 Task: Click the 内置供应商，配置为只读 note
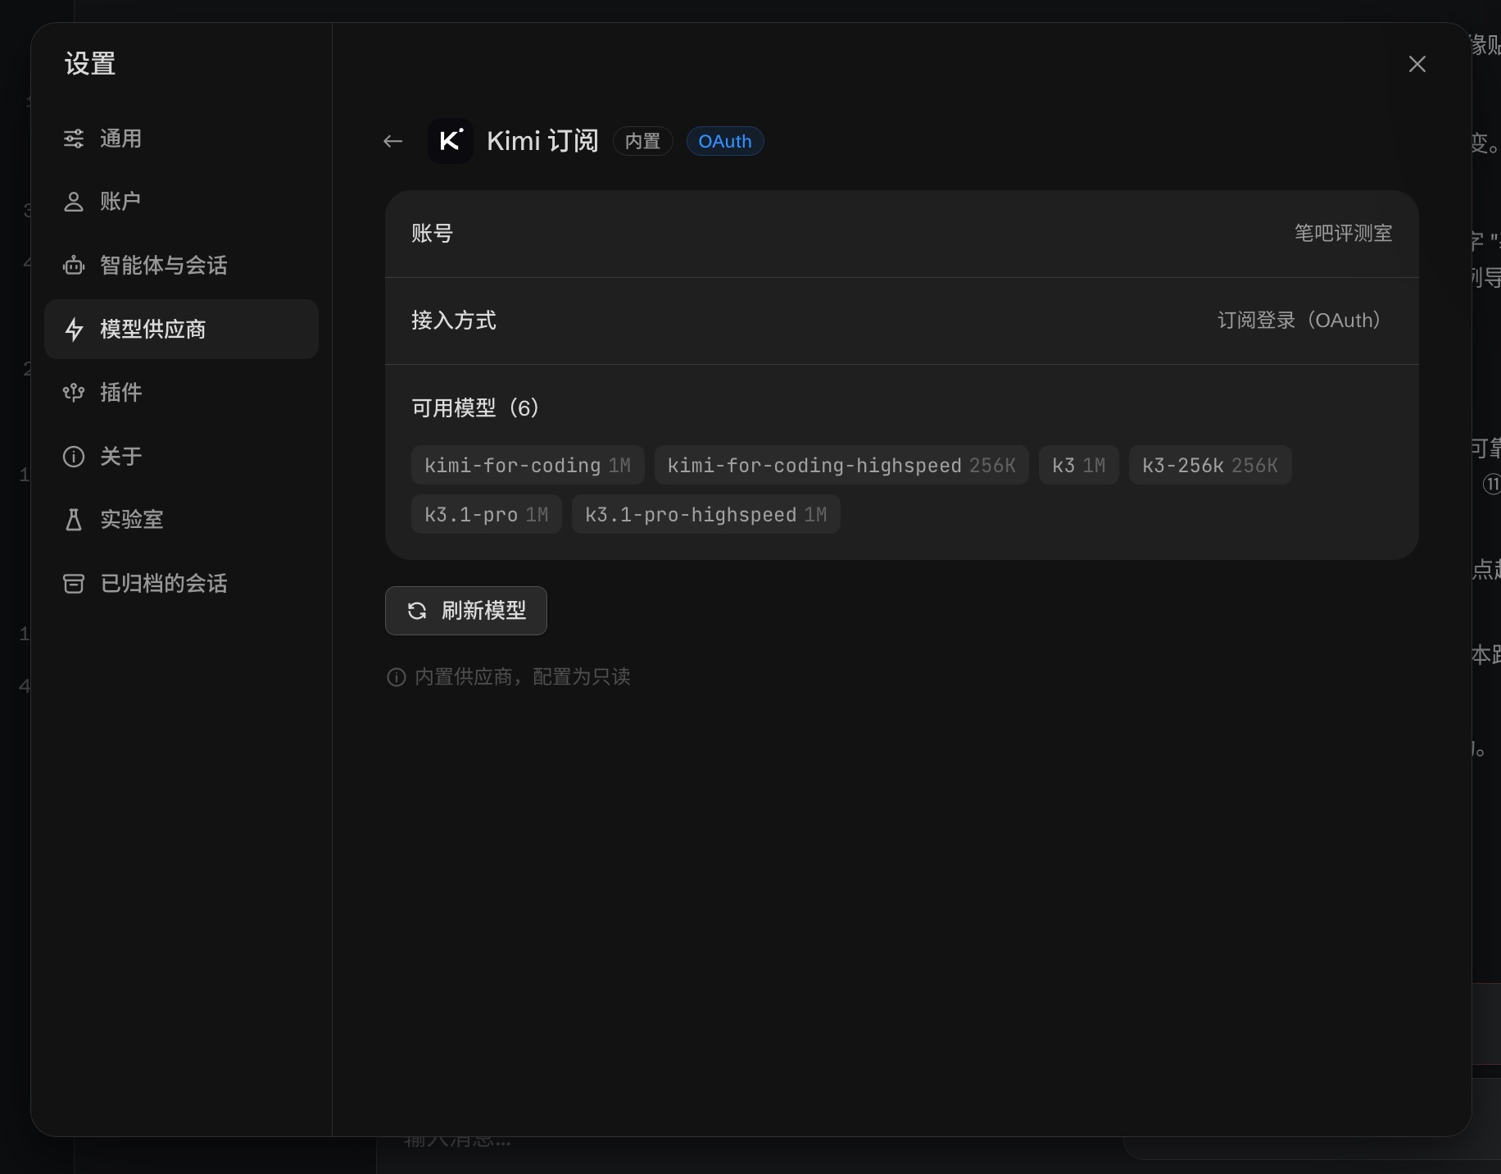[523, 677]
